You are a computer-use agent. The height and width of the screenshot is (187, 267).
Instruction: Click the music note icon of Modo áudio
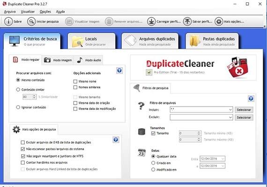(x=80, y=60)
